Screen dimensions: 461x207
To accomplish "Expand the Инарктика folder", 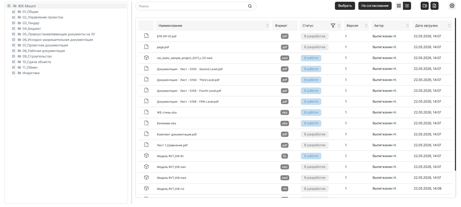I will click(13, 73).
